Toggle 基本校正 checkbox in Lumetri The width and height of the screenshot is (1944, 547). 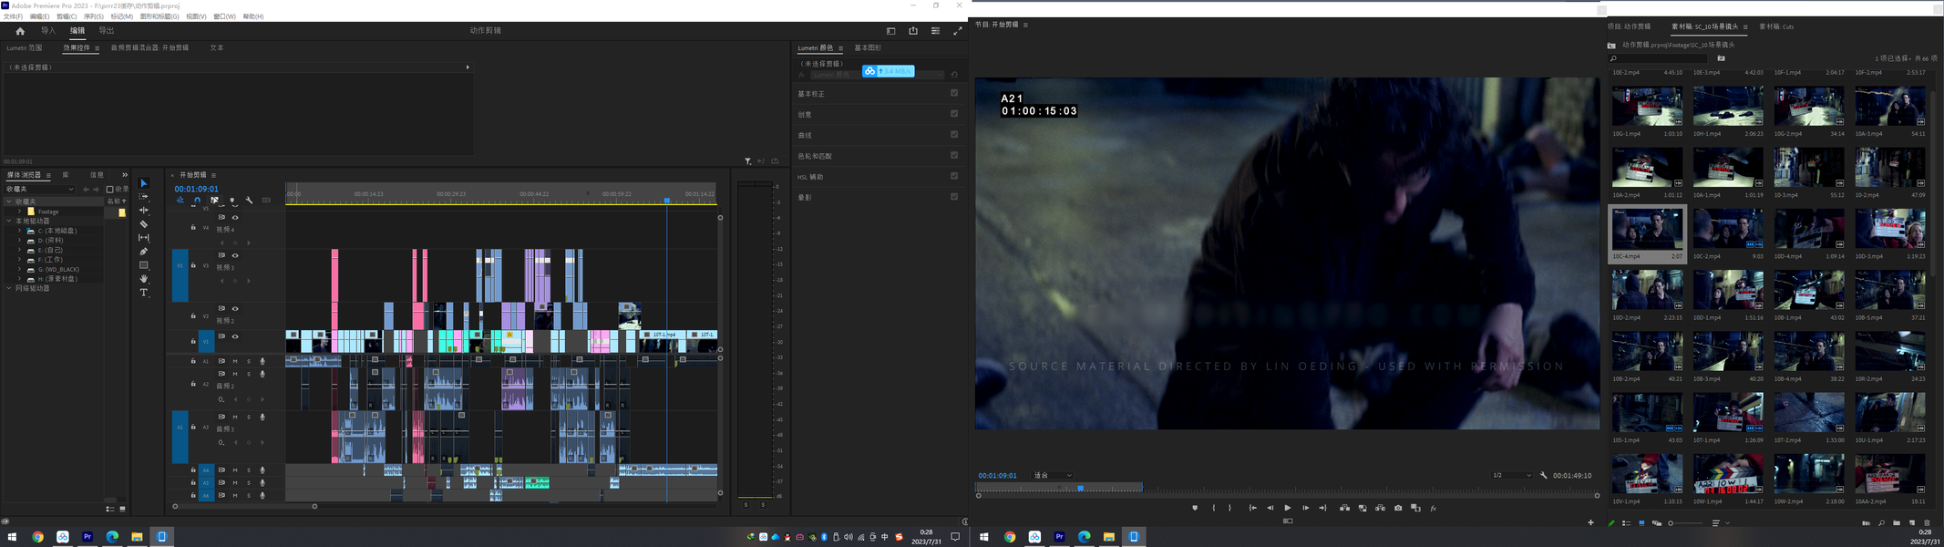pyautogui.click(x=954, y=93)
